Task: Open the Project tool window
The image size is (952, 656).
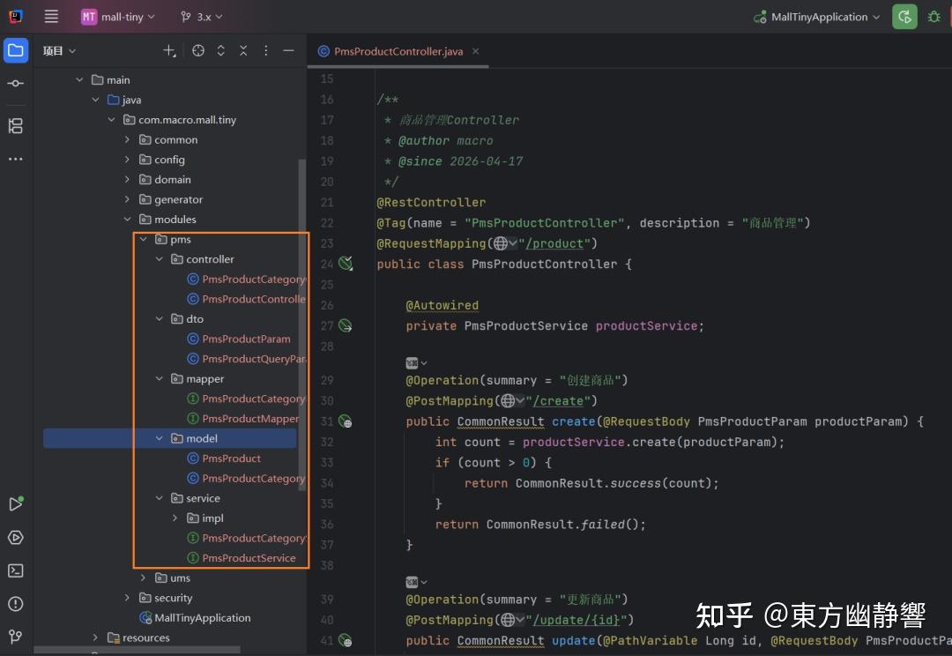Action: click(x=16, y=50)
